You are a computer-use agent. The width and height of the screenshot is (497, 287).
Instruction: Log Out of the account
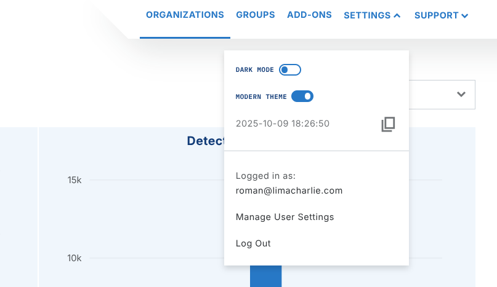[253, 243]
